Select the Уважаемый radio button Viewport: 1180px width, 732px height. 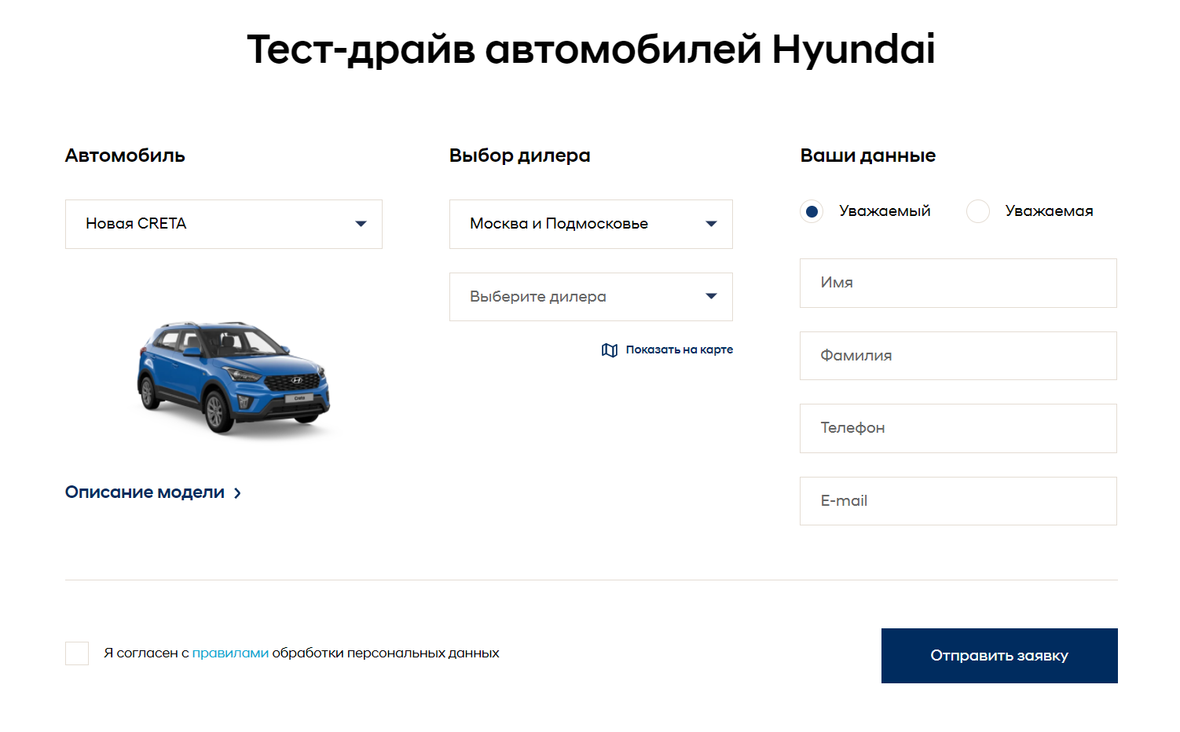(x=812, y=211)
